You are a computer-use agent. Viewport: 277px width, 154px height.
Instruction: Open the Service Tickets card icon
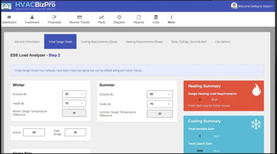click(x=80, y=17)
